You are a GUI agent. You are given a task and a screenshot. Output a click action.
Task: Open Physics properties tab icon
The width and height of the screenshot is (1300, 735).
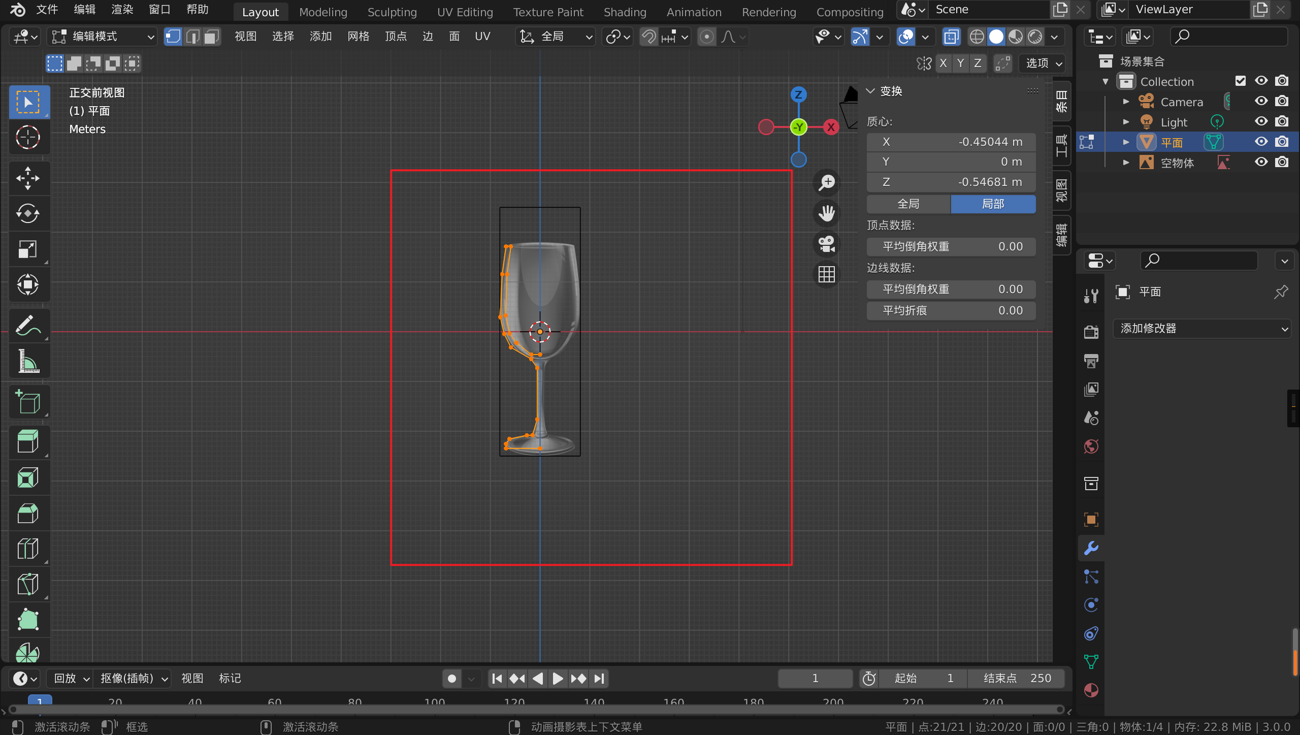1091,605
